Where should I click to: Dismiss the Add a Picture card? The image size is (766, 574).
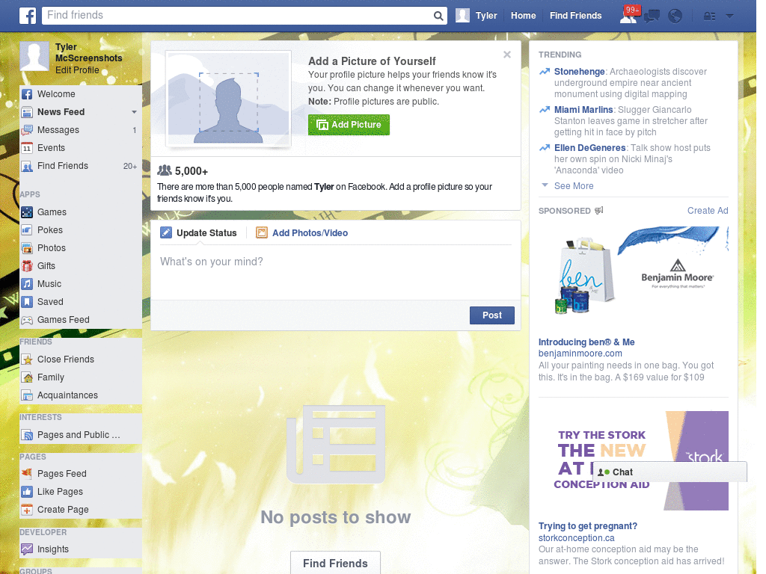tap(507, 55)
